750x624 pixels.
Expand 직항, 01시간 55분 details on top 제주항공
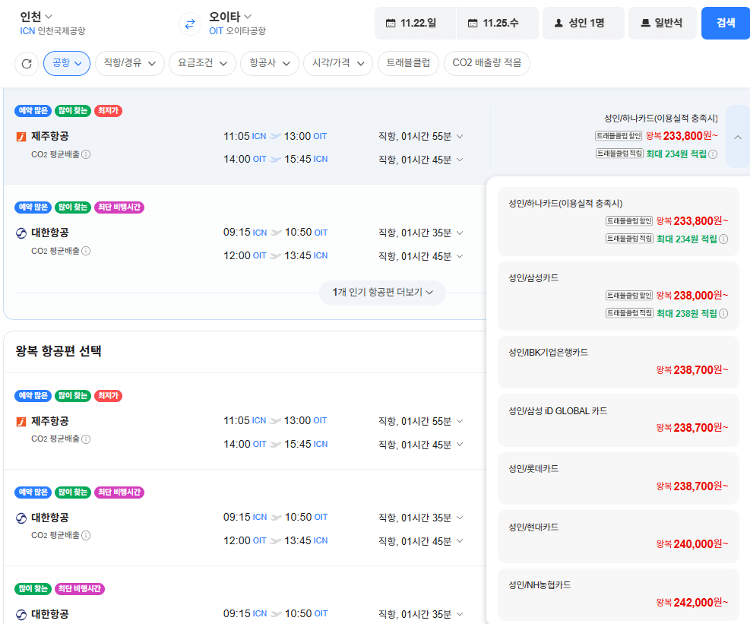[460, 136]
